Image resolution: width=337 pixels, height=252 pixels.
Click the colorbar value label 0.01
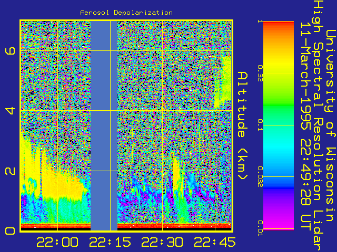pyautogui.click(x=260, y=228)
